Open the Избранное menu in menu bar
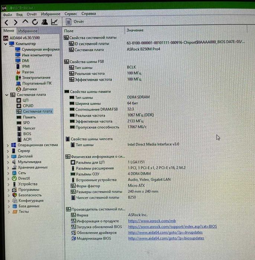 (51, 14)
